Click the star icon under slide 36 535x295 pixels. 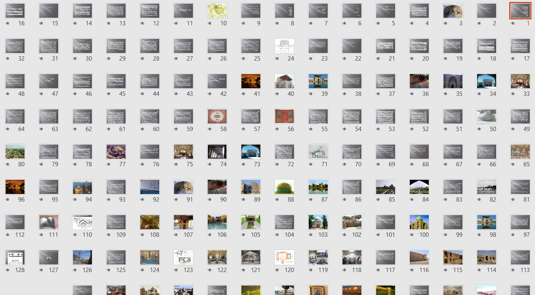[412, 94]
